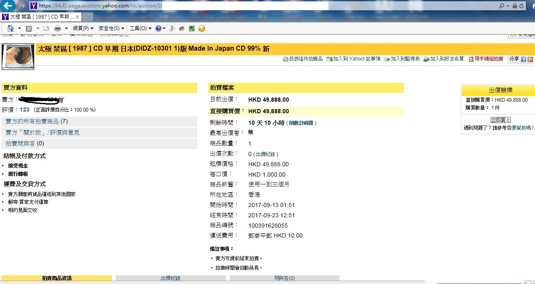
Task: Click the gray tool add-on icon
Action: [x=181, y=28]
